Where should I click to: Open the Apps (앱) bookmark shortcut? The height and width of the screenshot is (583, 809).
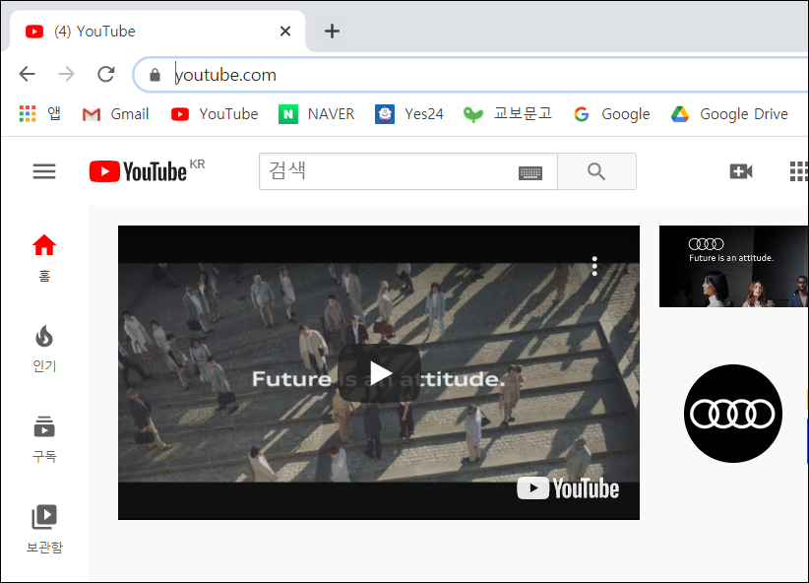point(39,113)
